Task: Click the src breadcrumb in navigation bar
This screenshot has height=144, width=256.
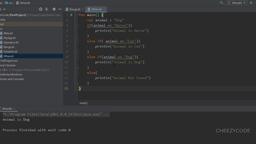Action: point(9,3)
